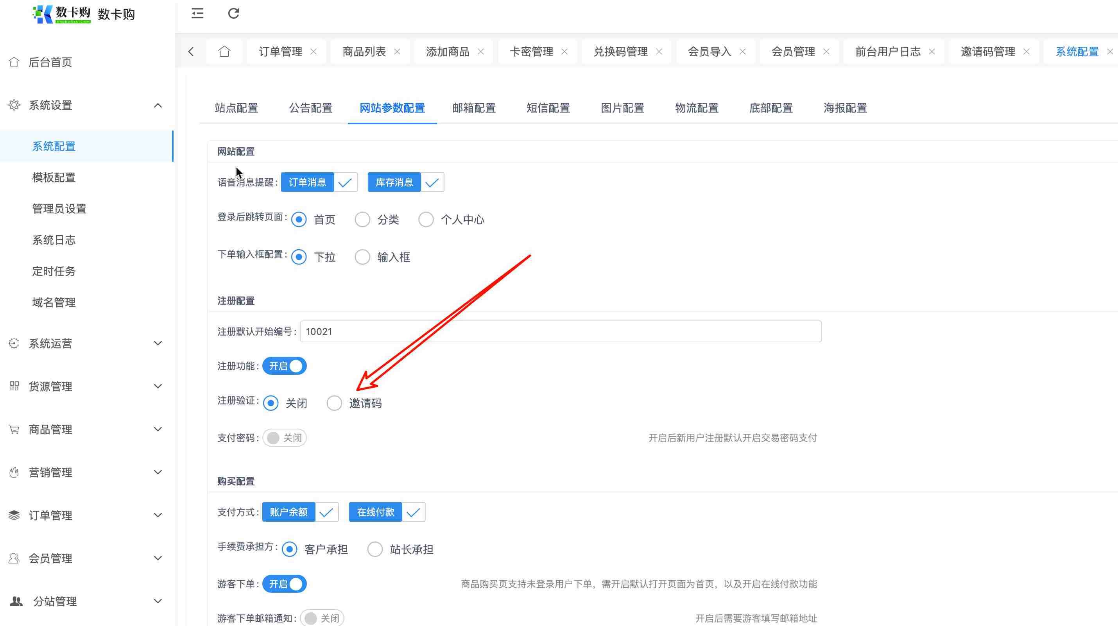Uncheck the 库存消息 voice reminder checkbox
This screenshot has height=626, width=1118.
point(432,182)
